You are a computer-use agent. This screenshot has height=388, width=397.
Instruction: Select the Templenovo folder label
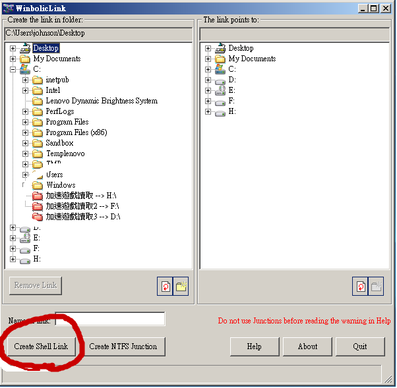coord(65,153)
